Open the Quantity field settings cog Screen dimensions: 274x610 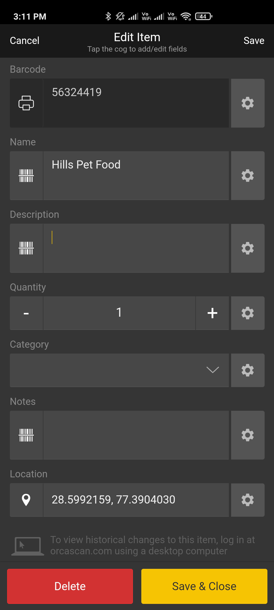[x=248, y=313]
